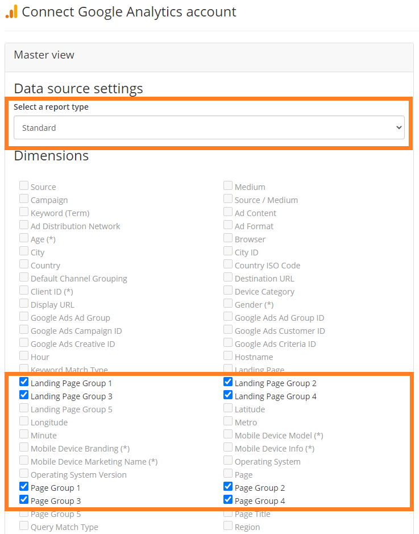Tick the Ad Format checkbox

click(x=228, y=225)
